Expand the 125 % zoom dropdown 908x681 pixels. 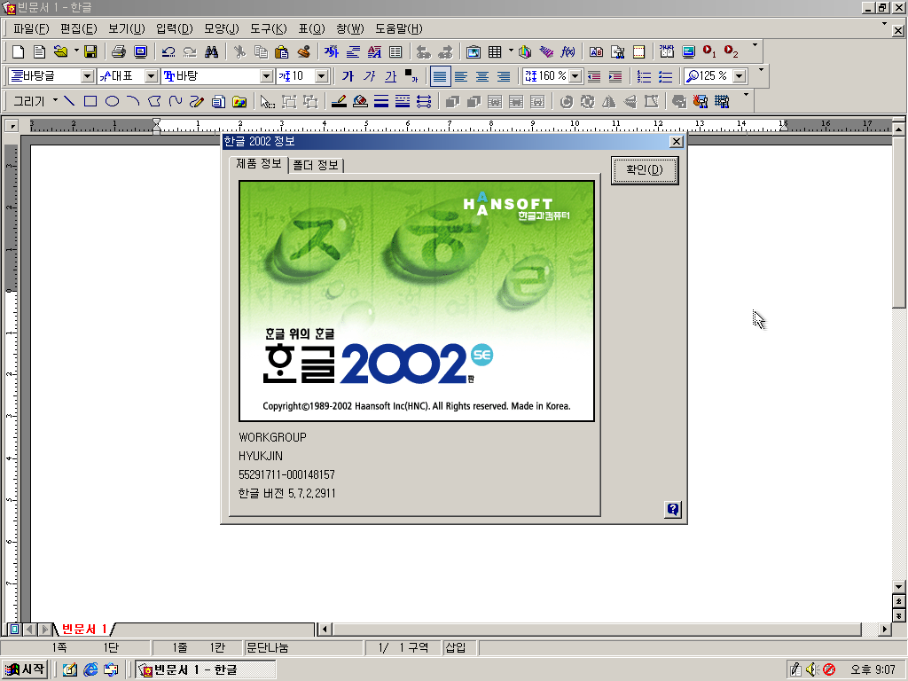click(x=740, y=76)
